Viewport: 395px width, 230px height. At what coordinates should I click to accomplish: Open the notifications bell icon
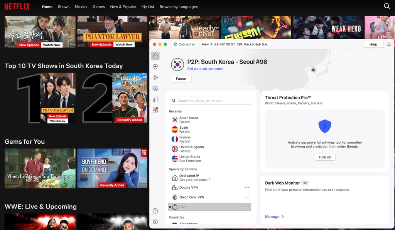tap(389, 44)
